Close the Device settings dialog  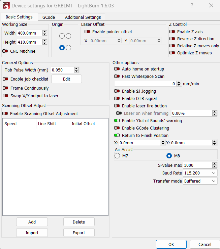pyautogui.click(x=211, y=6)
